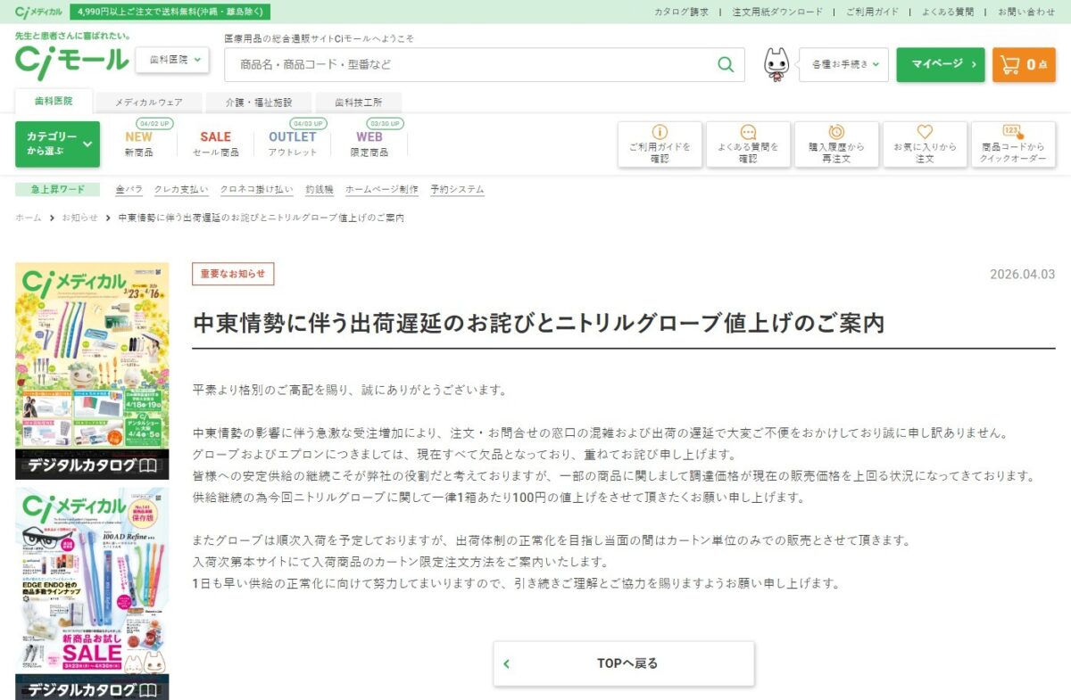Click the Ciメディカル logo in top bar
1071x700 pixels.
[39, 12]
